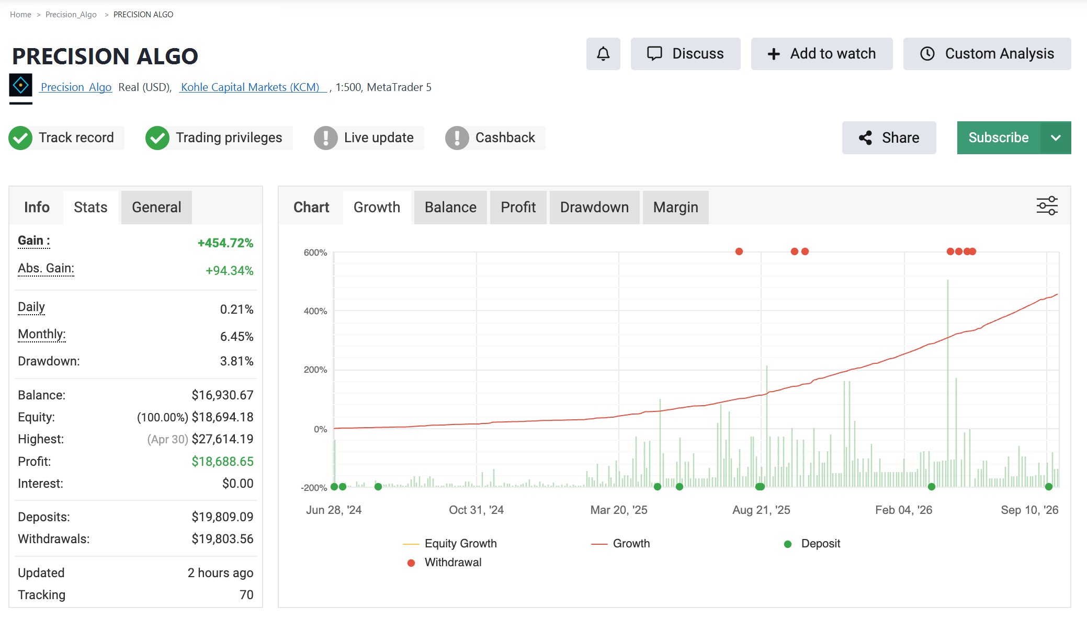Show the Profit chart tab
The height and width of the screenshot is (619, 1087).
(x=518, y=208)
